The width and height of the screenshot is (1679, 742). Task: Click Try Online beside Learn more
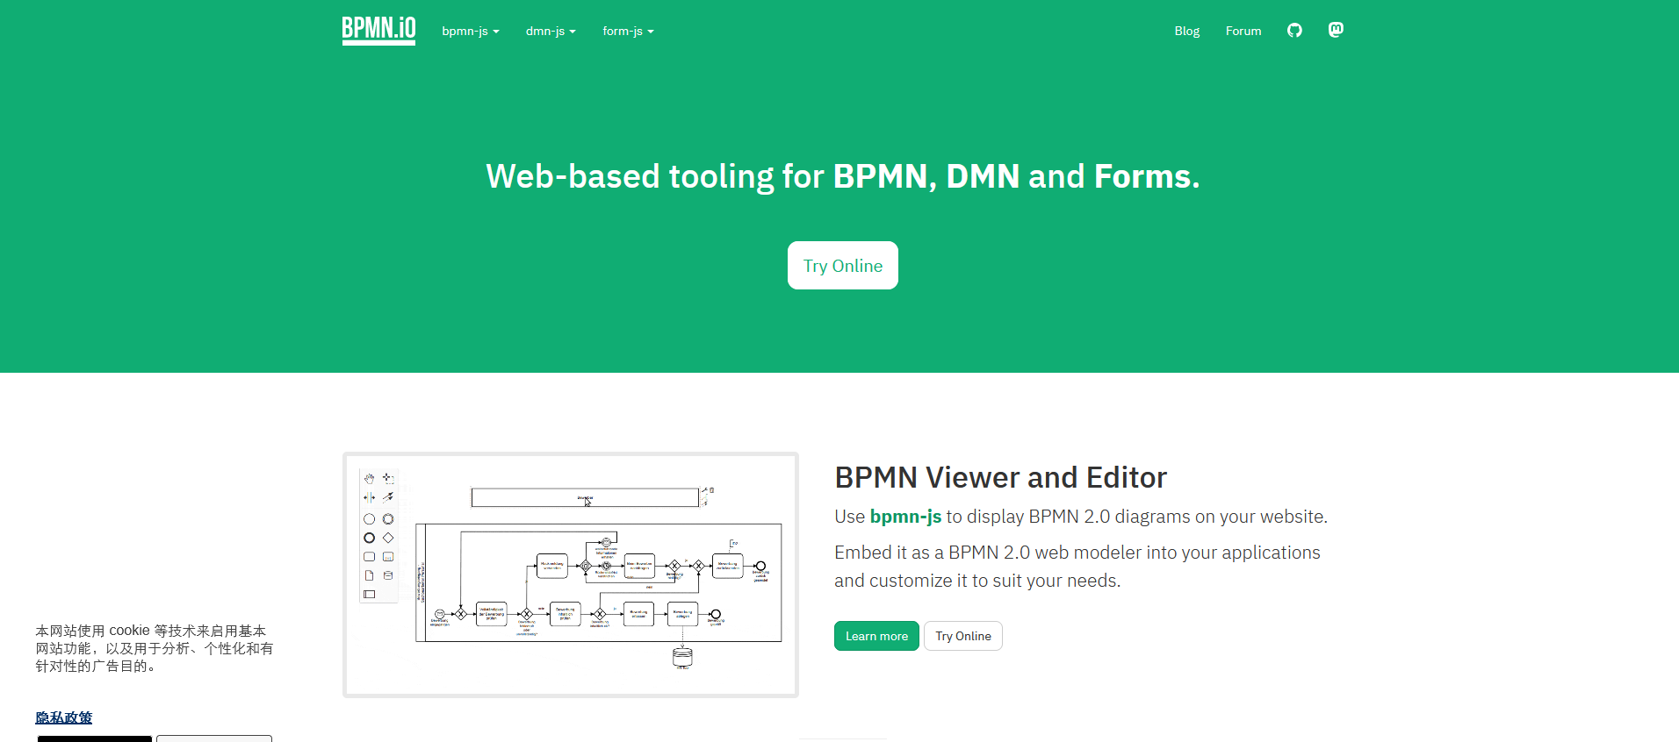point(963,636)
